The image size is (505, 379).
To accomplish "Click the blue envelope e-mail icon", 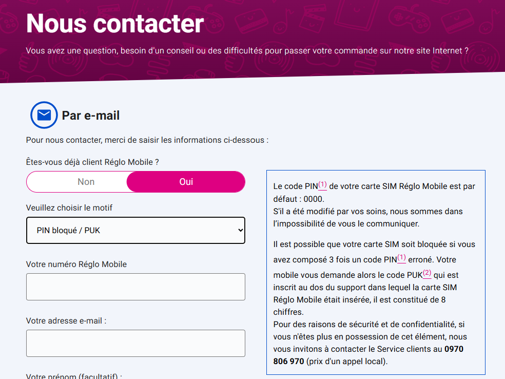I will (x=44, y=115).
